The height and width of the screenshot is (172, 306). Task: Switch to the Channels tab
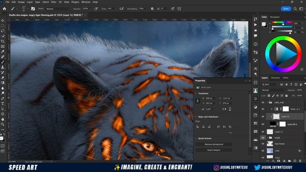275,78
